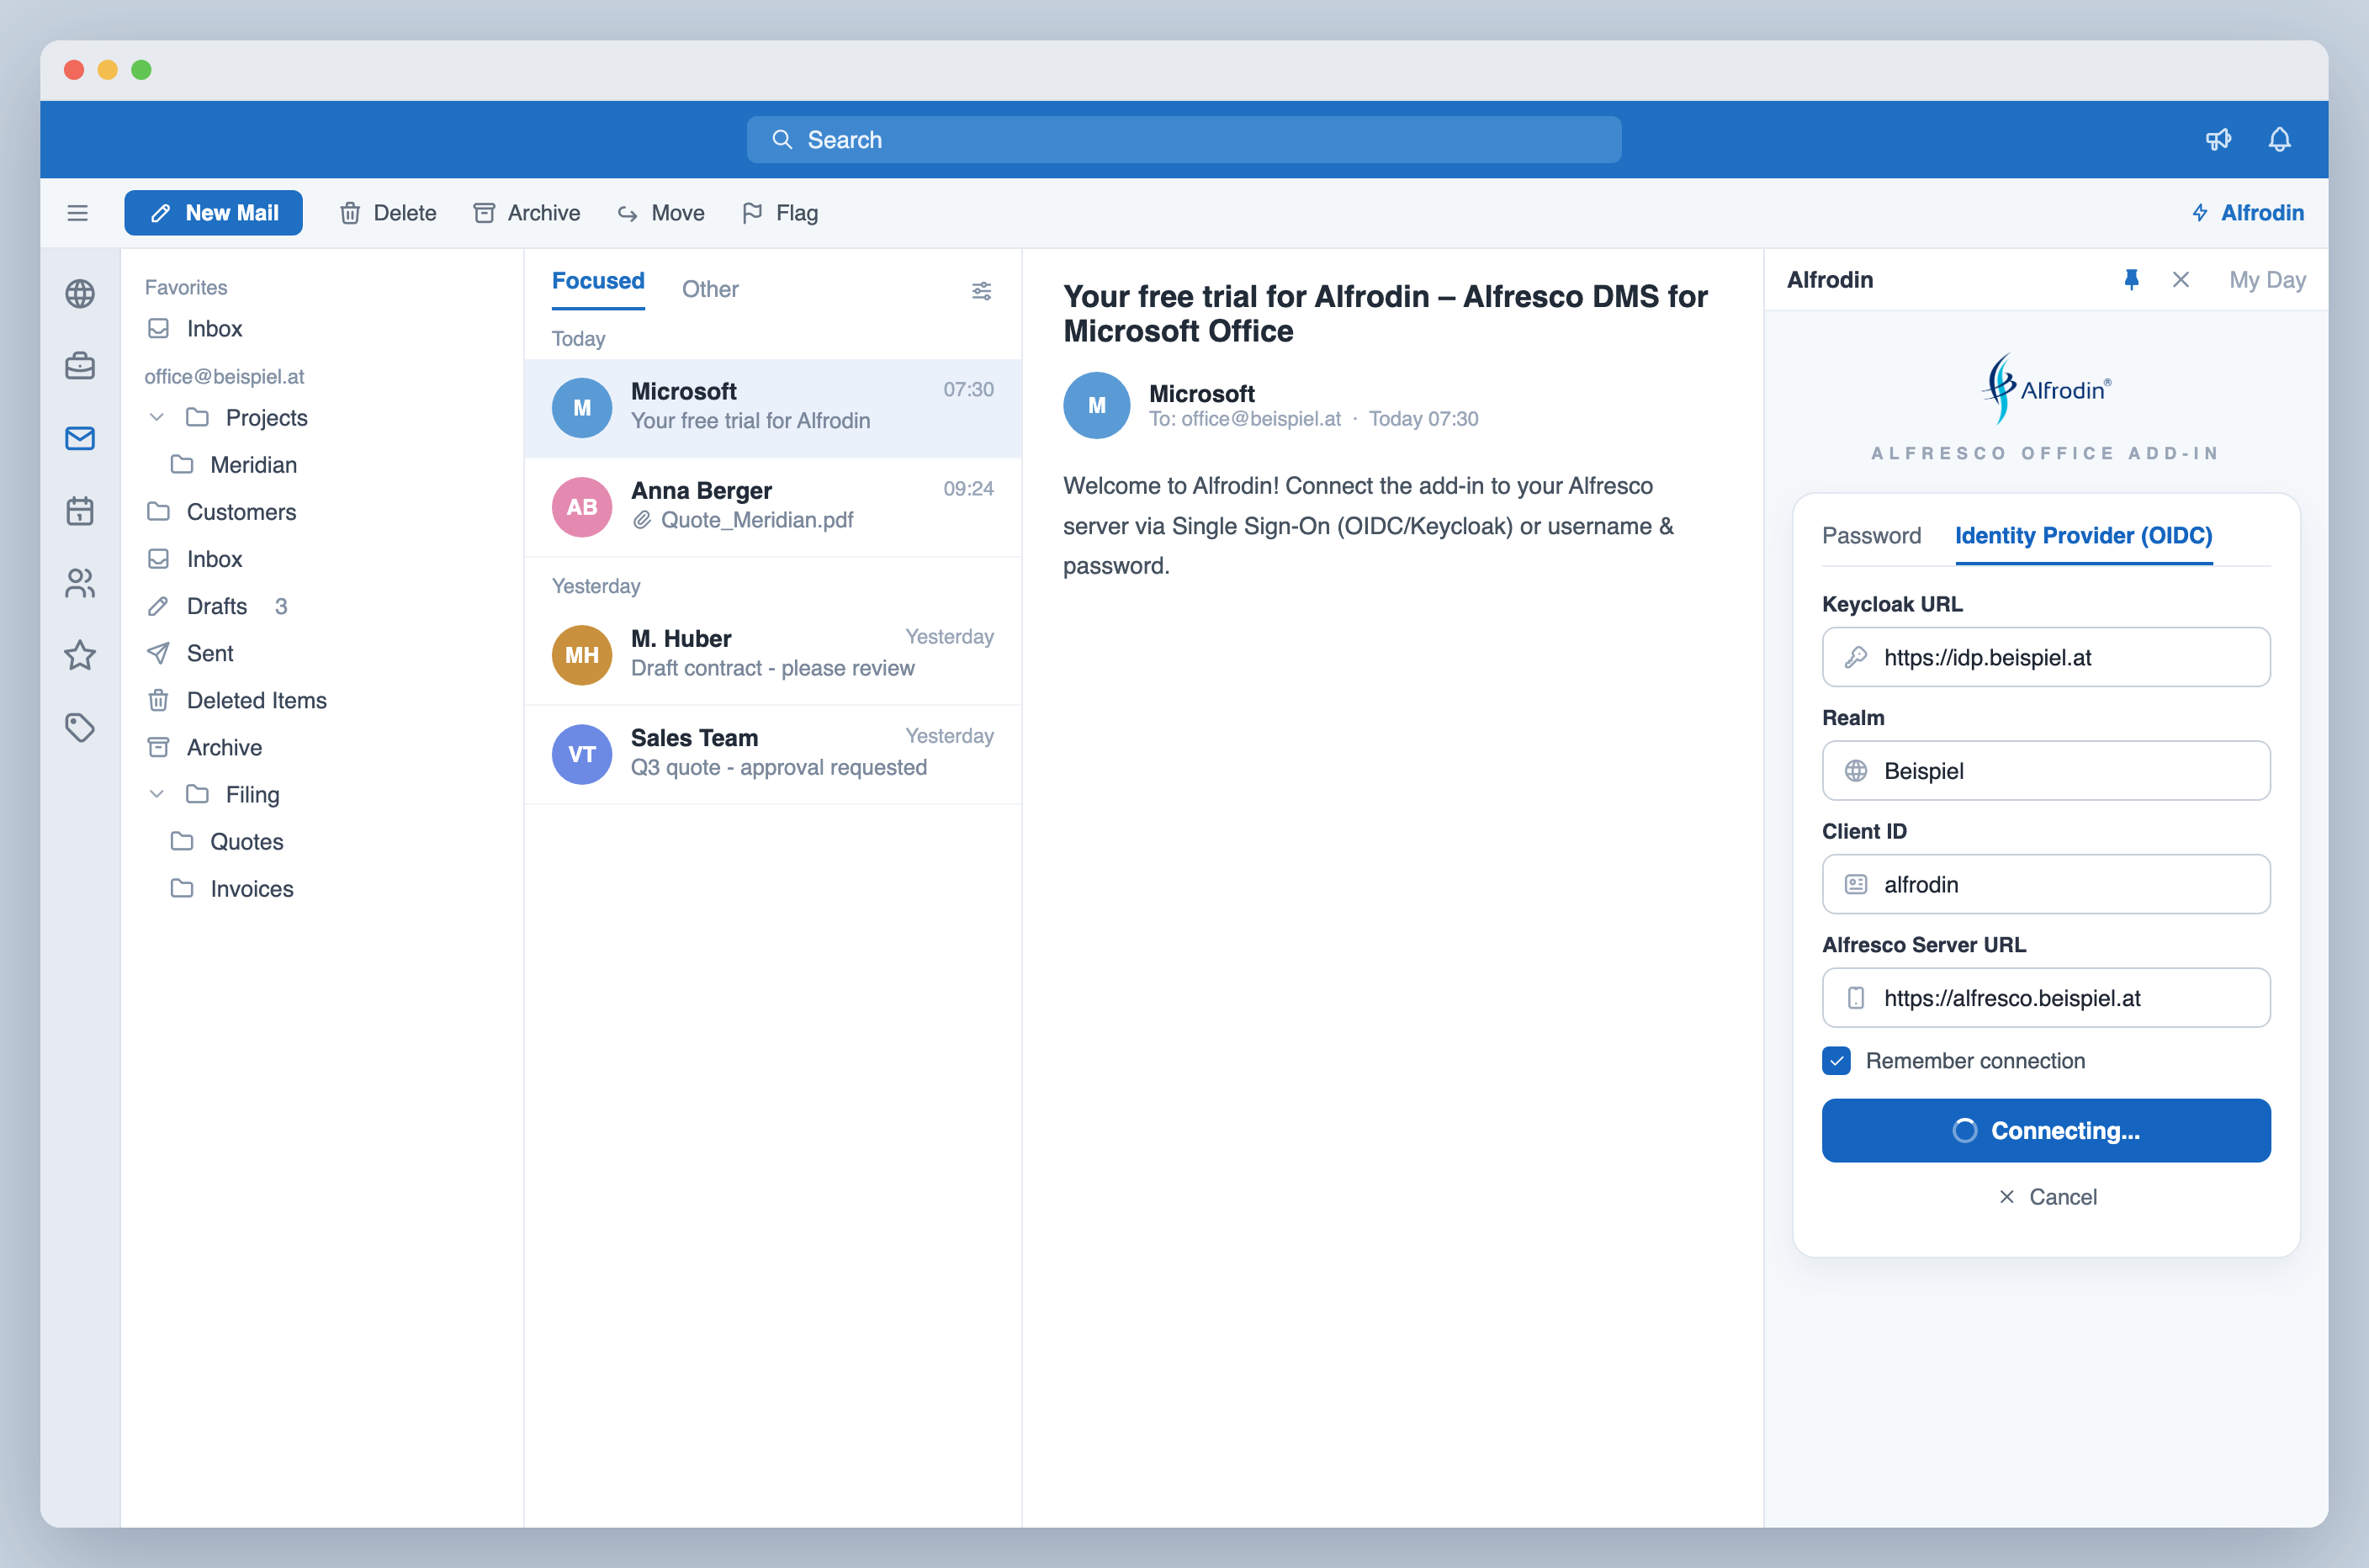Screen dimensions: 2369x1568
Task: Click into the Search bar
Action: click(1184, 139)
